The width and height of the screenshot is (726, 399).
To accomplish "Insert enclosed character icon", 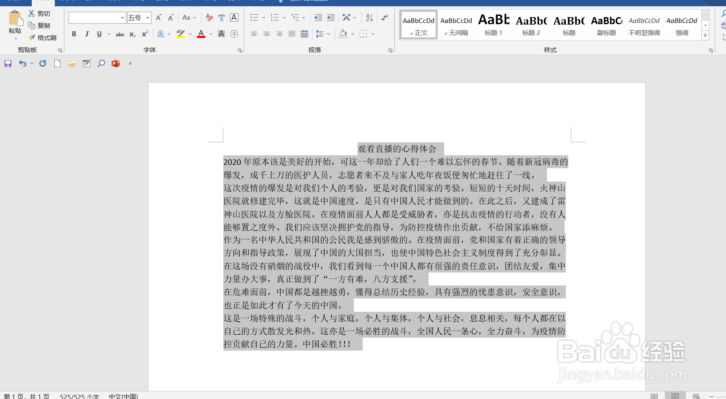I will (x=234, y=34).
